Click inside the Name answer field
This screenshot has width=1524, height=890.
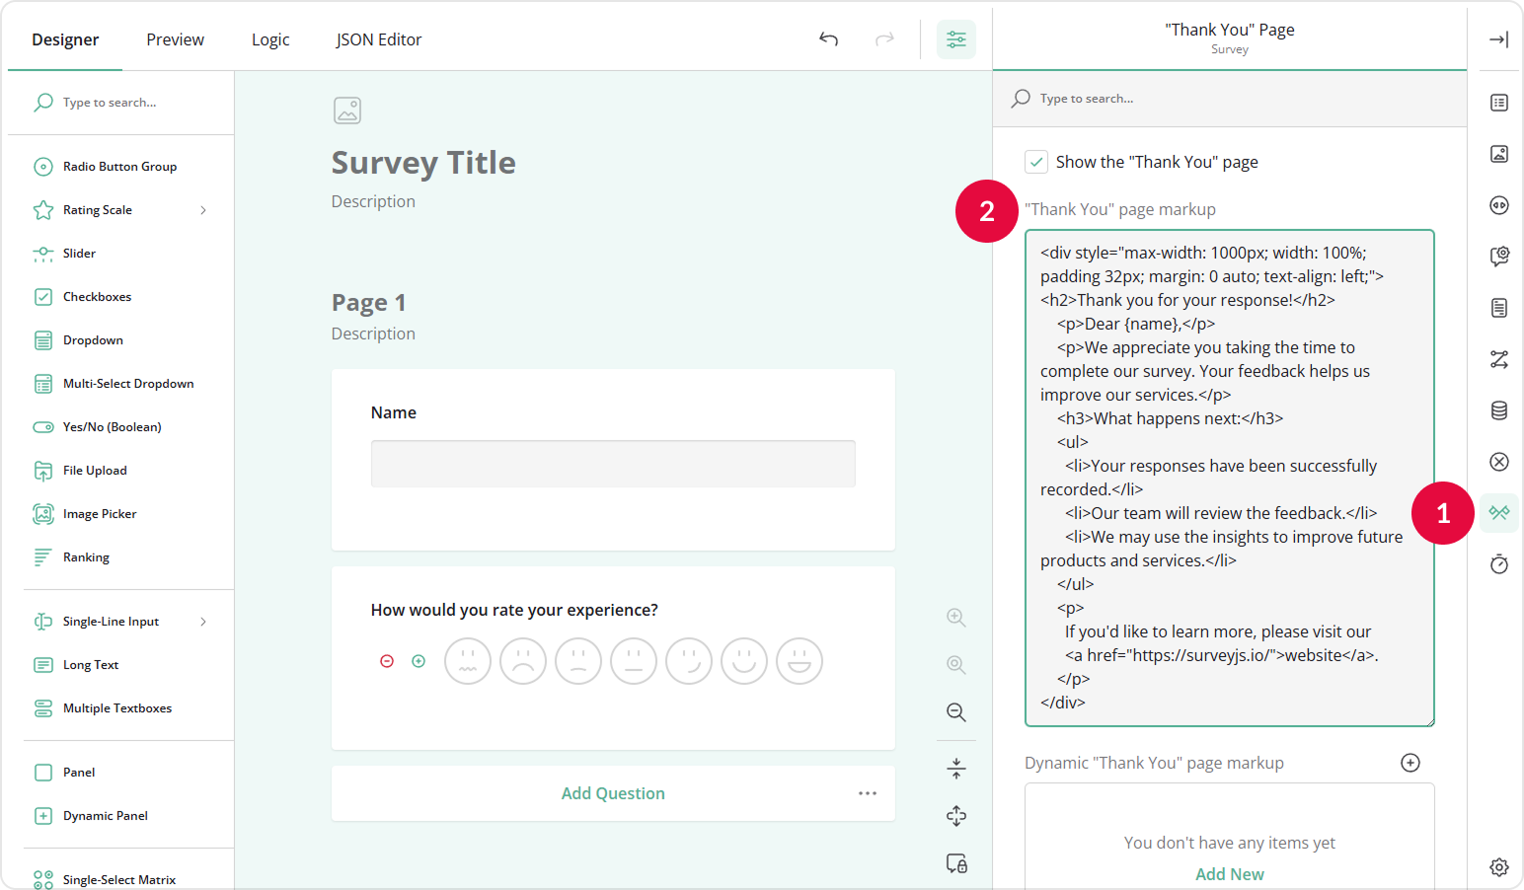coord(613,463)
